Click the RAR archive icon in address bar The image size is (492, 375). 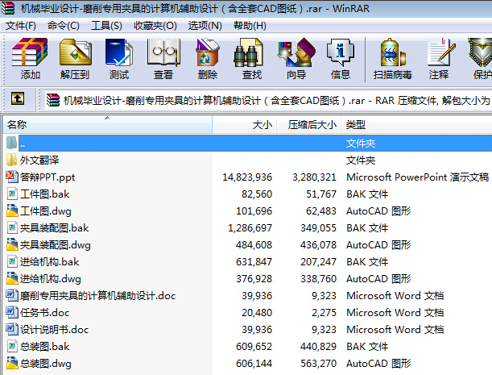point(53,100)
